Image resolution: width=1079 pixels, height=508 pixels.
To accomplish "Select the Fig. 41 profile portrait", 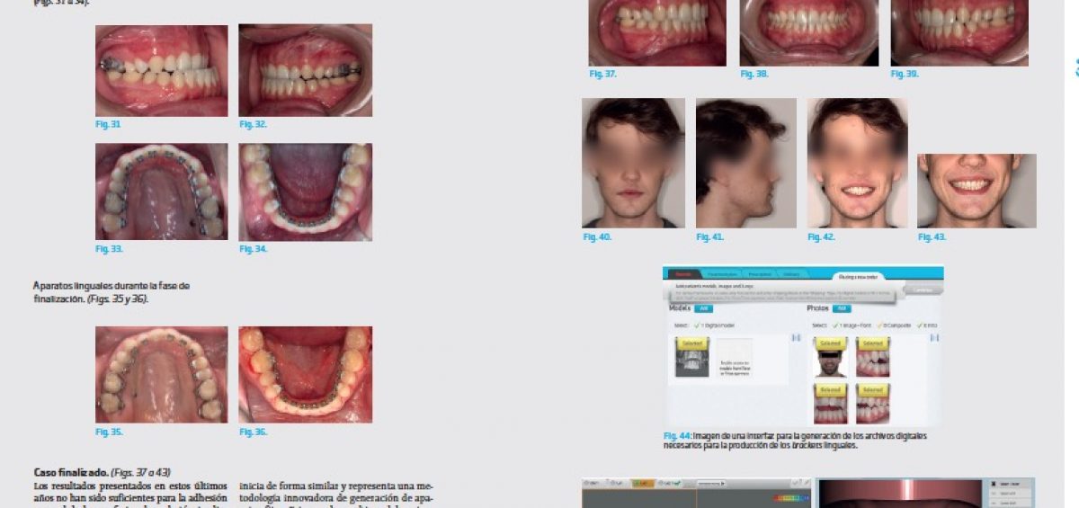I will point(746,163).
